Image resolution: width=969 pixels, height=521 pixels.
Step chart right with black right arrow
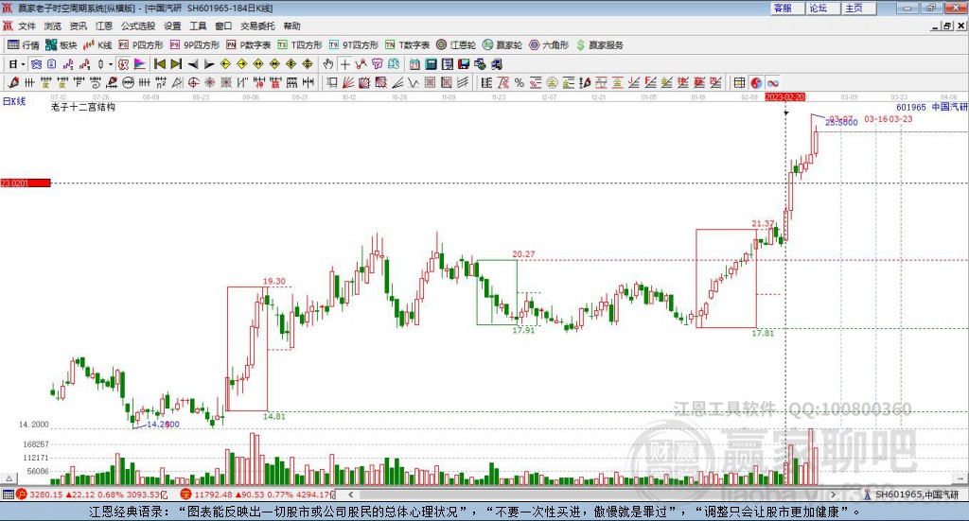coord(209,64)
